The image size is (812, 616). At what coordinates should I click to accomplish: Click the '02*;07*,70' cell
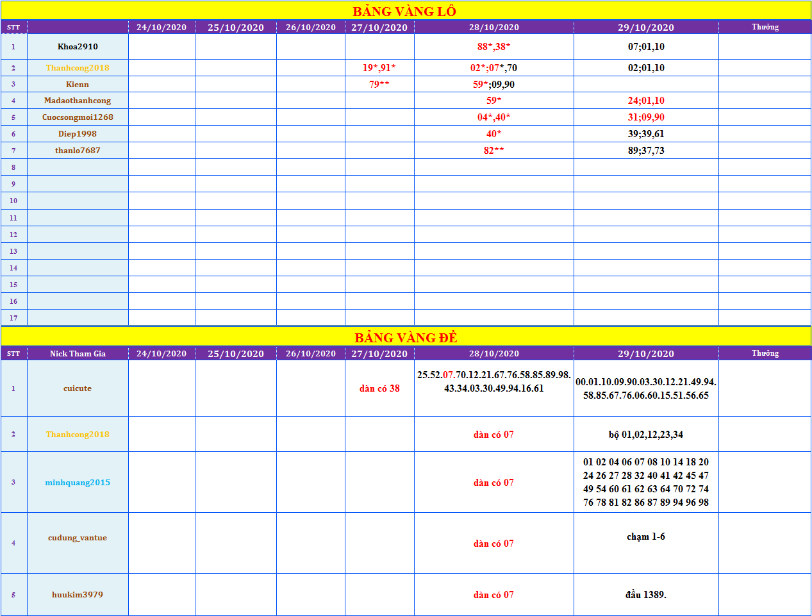[x=494, y=68]
